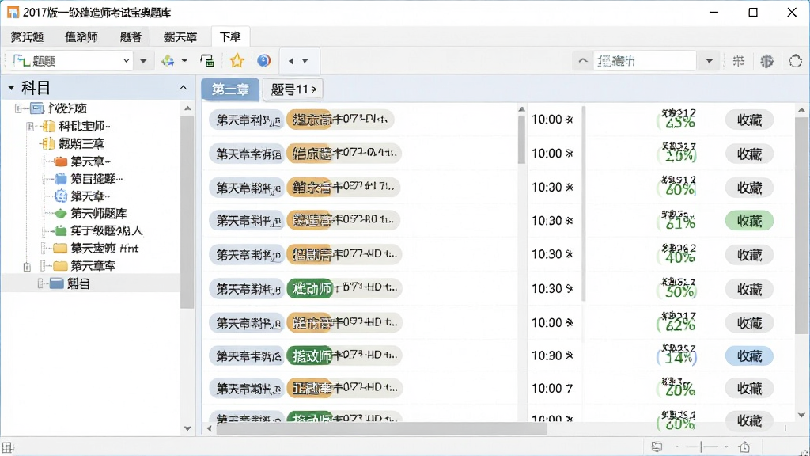This screenshot has width=810, height=456.
Task: Click the green tag in the 14% row
Action: point(310,355)
